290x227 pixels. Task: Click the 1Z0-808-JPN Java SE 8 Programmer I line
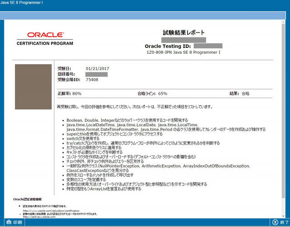pos(184,52)
